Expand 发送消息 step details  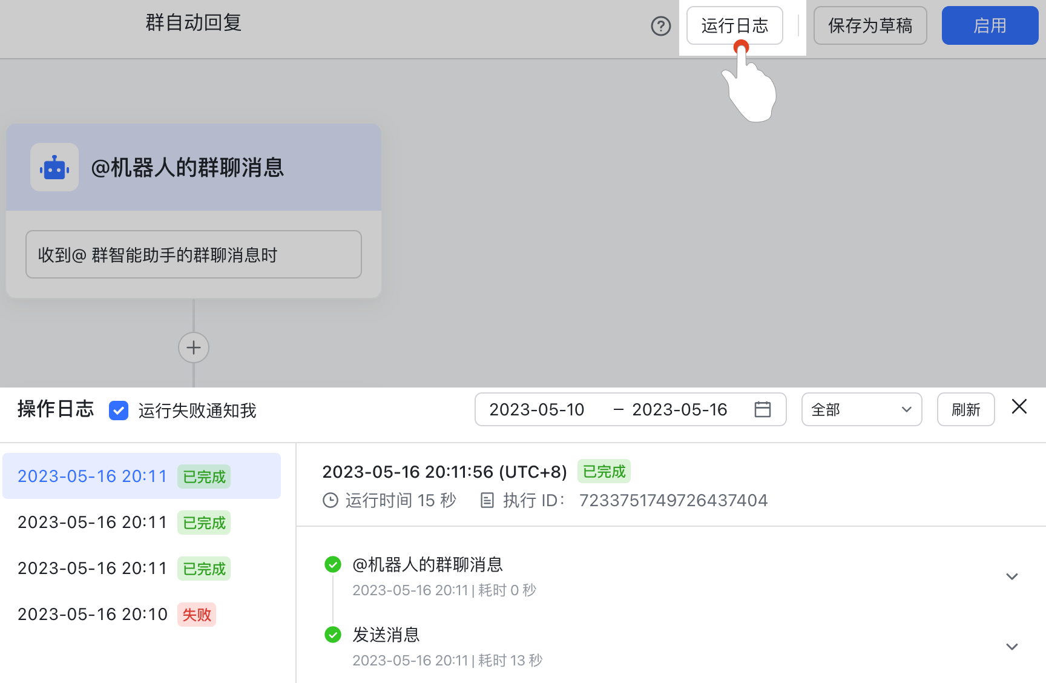(x=1011, y=646)
